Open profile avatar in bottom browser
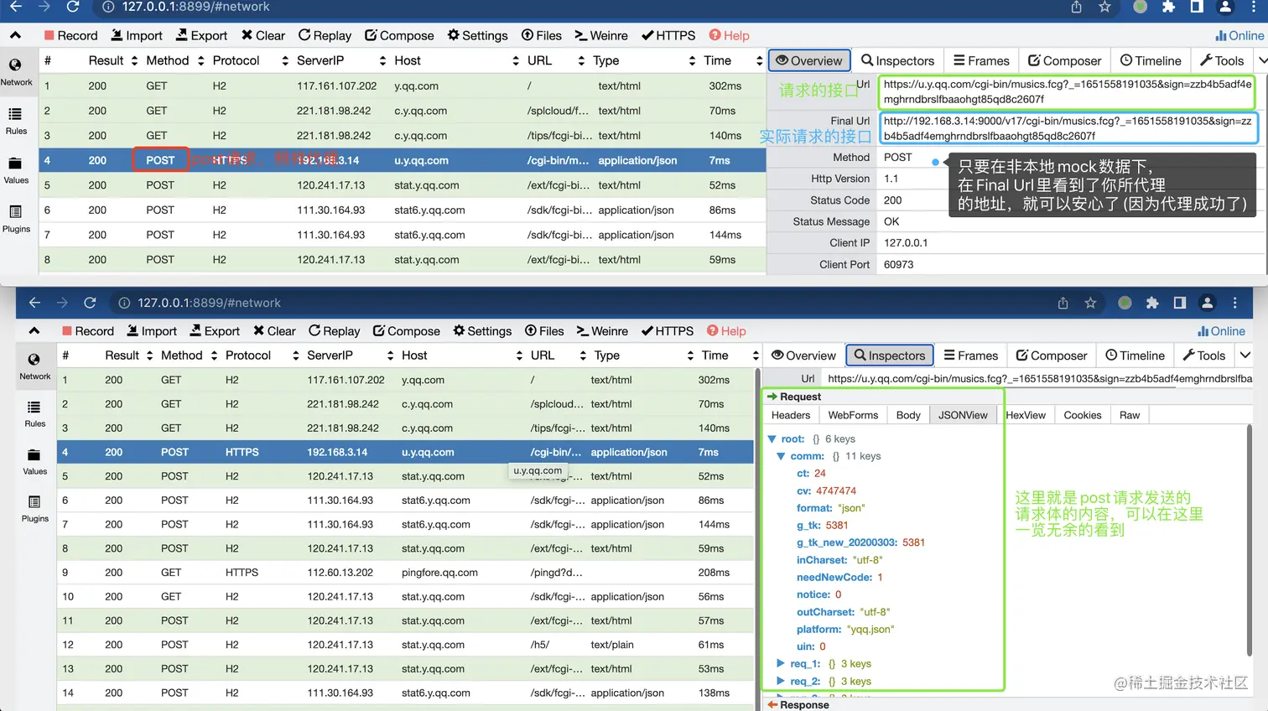 [1207, 303]
